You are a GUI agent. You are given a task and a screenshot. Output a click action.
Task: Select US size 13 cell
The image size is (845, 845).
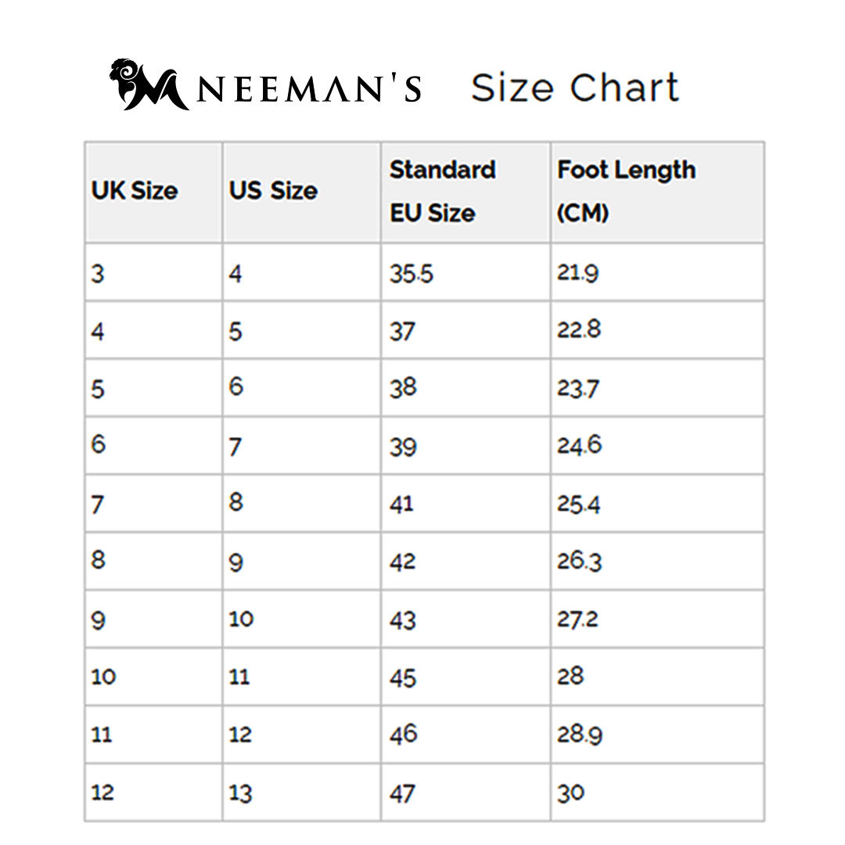(x=241, y=793)
